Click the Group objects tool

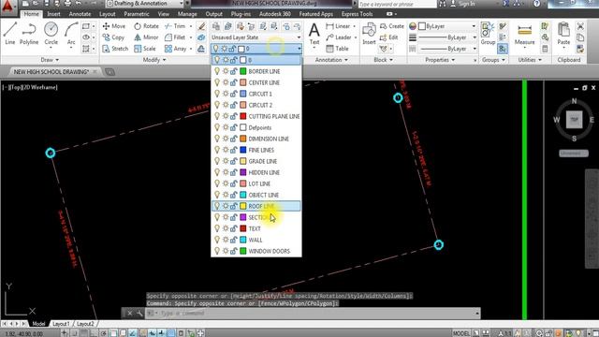click(x=488, y=34)
